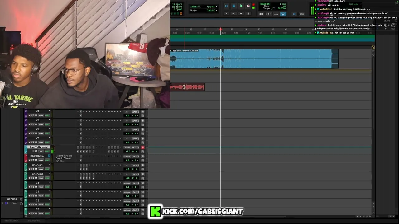Stop the transport with the Stop button
The width and height of the screenshot is (399, 224).
[x=233, y=6]
